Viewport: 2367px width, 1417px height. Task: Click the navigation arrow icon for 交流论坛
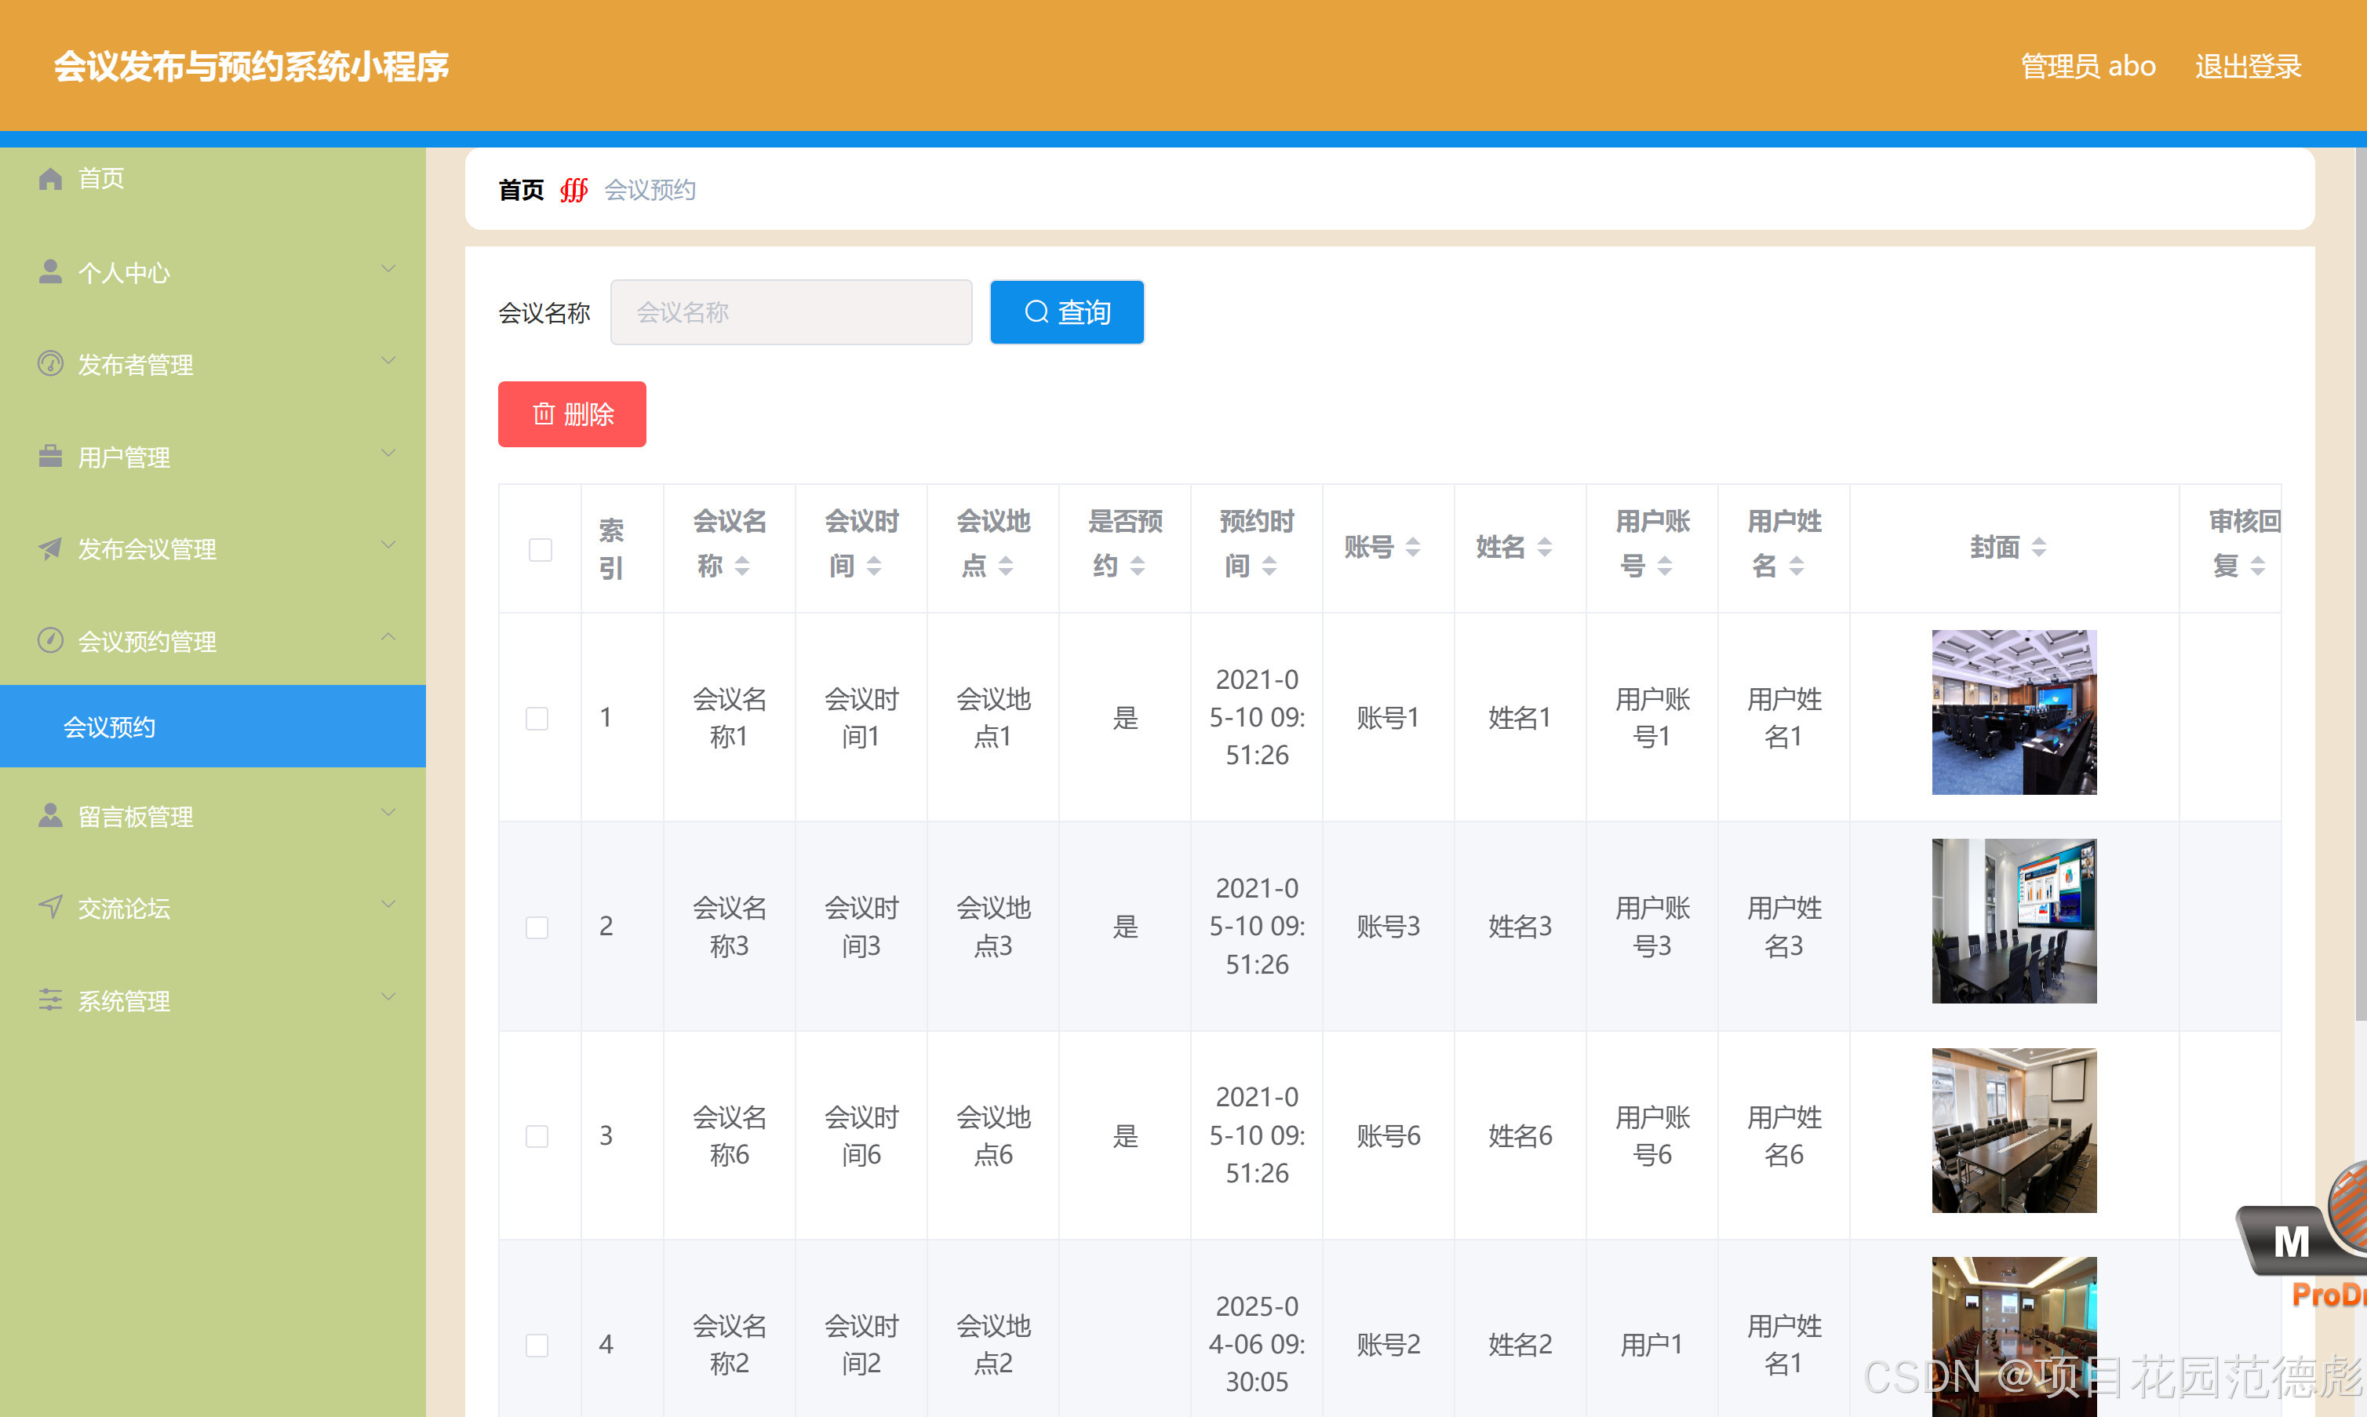pos(49,907)
